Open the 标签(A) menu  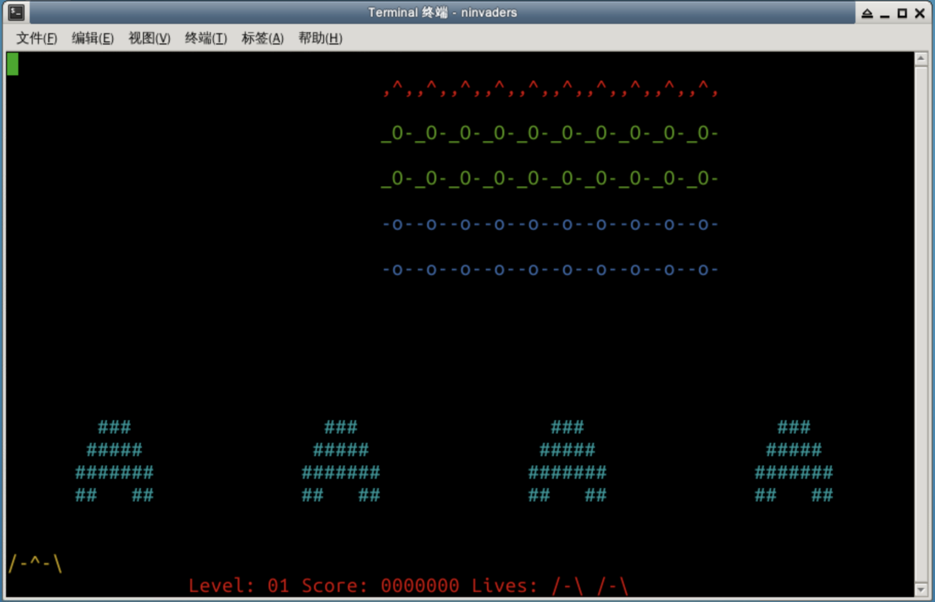(262, 38)
